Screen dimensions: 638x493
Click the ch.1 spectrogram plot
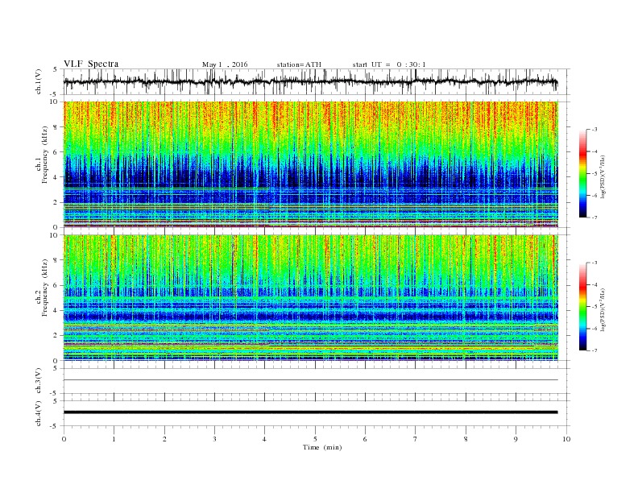pyautogui.click(x=311, y=164)
